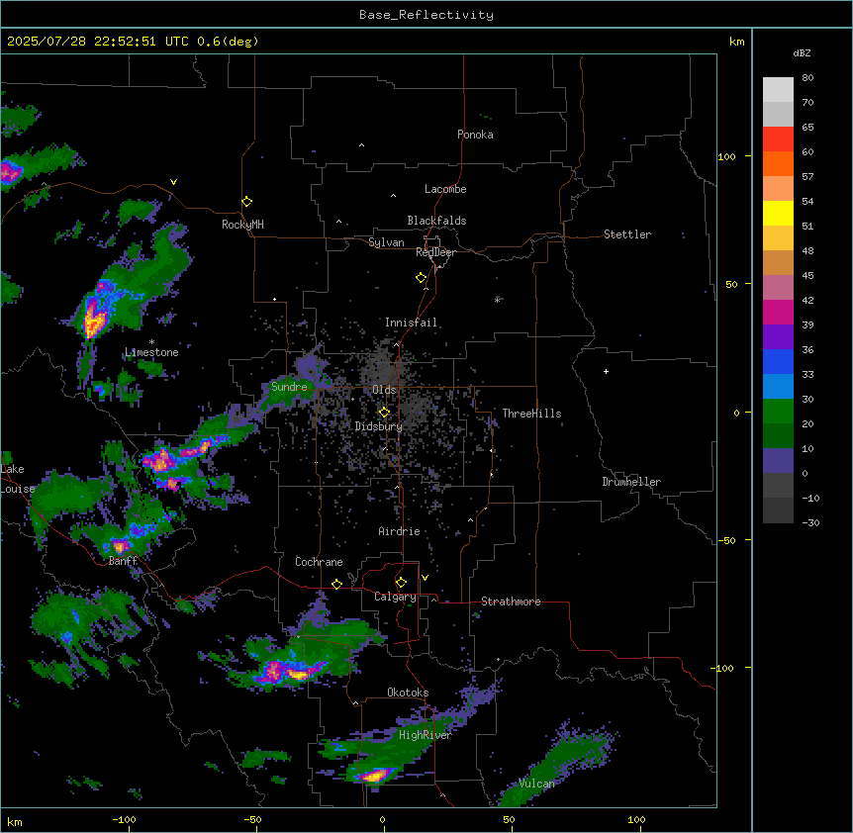Click the km unit label at bottom left

click(15, 821)
